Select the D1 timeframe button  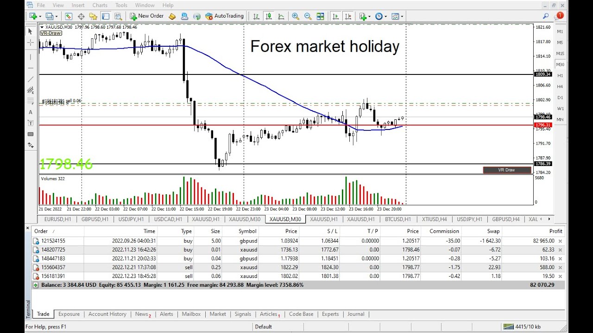pos(560,98)
